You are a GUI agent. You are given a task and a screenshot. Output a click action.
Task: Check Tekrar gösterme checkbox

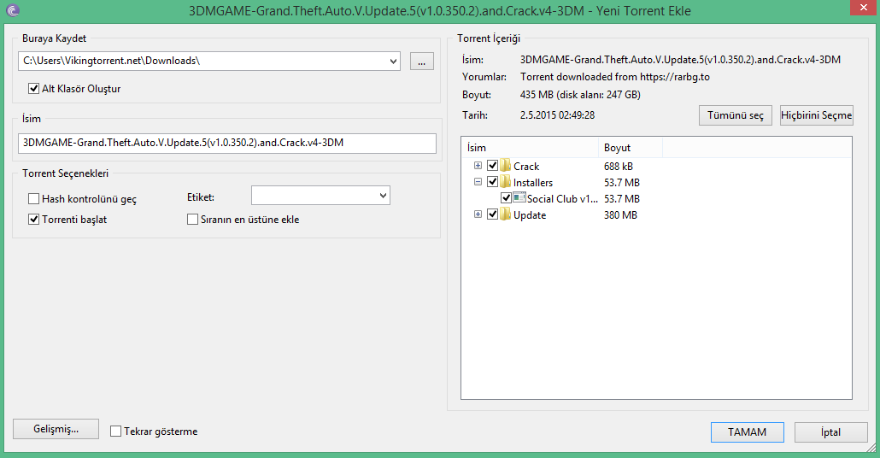tap(115, 431)
